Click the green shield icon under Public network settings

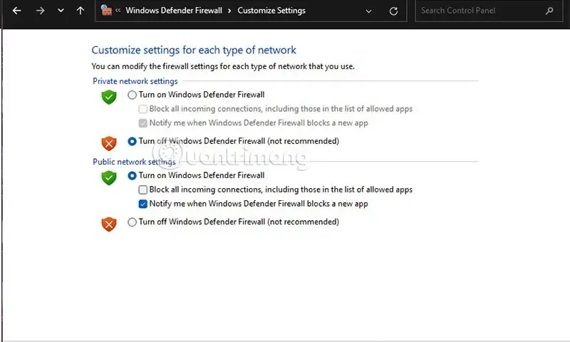point(109,177)
